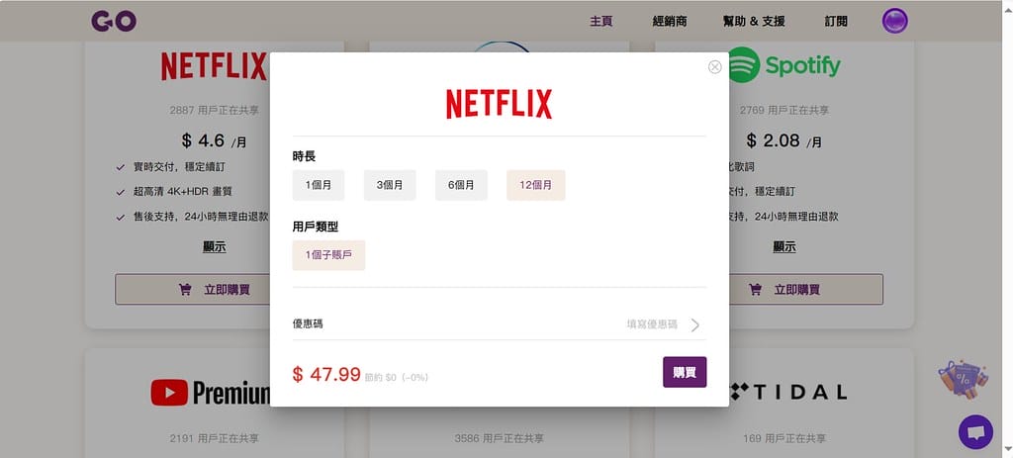Open the purple user avatar menu
Image resolution: width=1013 pixels, height=458 pixels.
(x=894, y=22)
